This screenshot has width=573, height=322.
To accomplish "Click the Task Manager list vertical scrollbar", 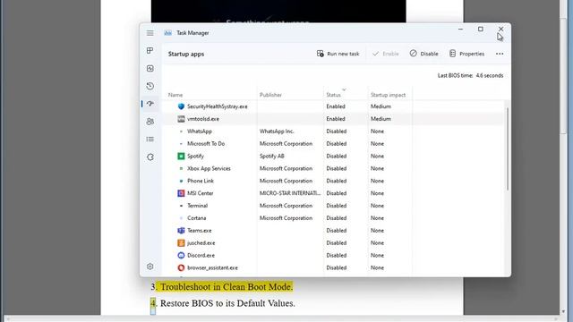I will (x=508, y=148).
